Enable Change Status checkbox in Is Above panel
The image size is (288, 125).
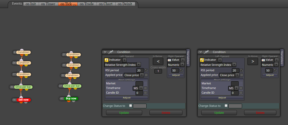(226, 106)
